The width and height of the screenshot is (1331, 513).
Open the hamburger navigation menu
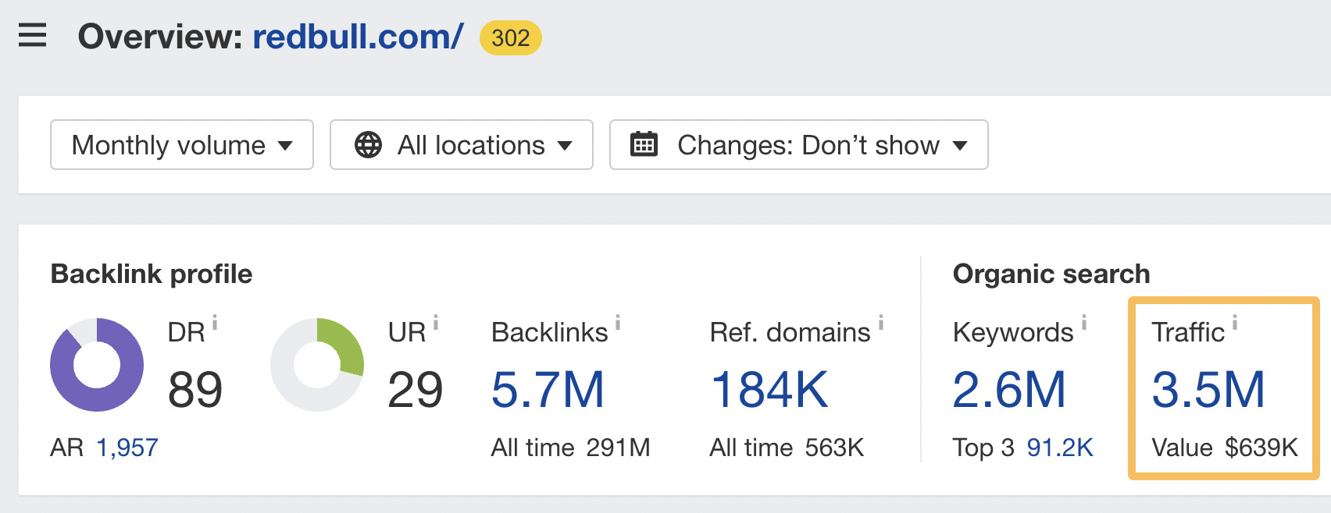32,36
